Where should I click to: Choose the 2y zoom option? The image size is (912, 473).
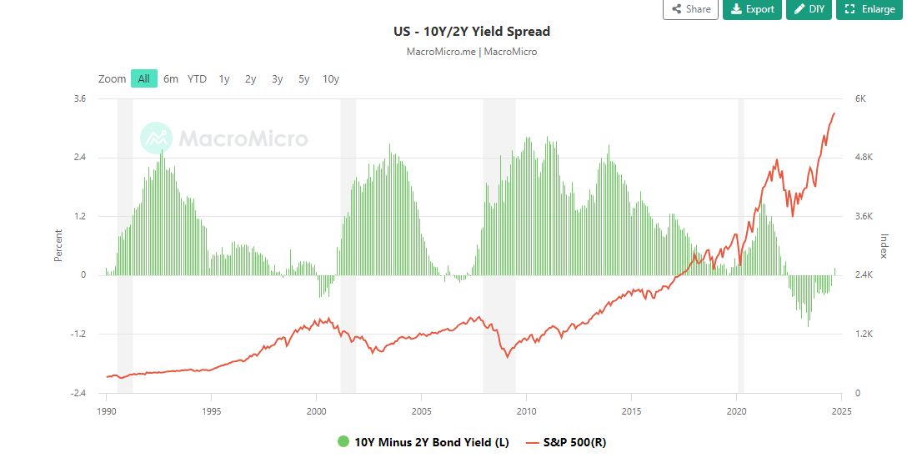coord(250,78)
